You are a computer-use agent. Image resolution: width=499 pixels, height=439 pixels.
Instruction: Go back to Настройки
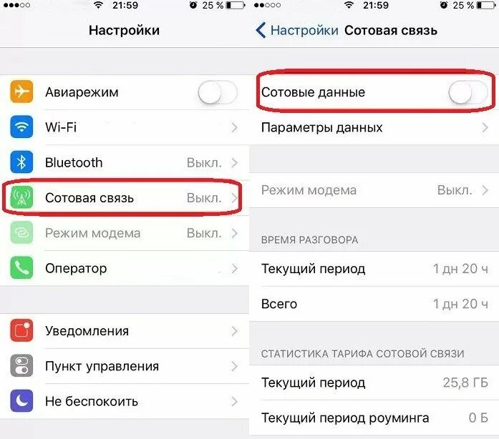point(297,30)
